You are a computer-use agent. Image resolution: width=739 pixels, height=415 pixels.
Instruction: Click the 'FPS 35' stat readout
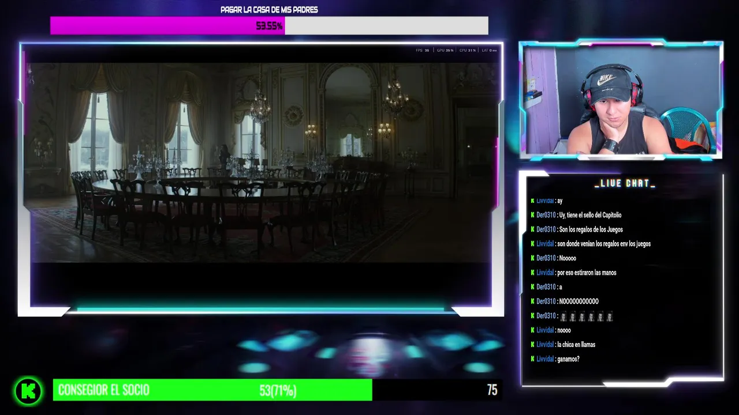(x=423, y=51)
